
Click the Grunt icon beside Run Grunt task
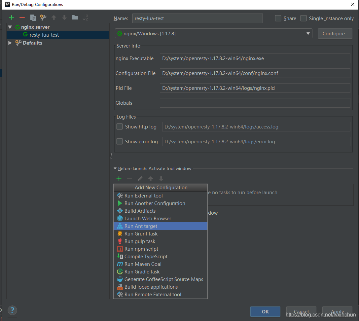(x=120, y=233)
